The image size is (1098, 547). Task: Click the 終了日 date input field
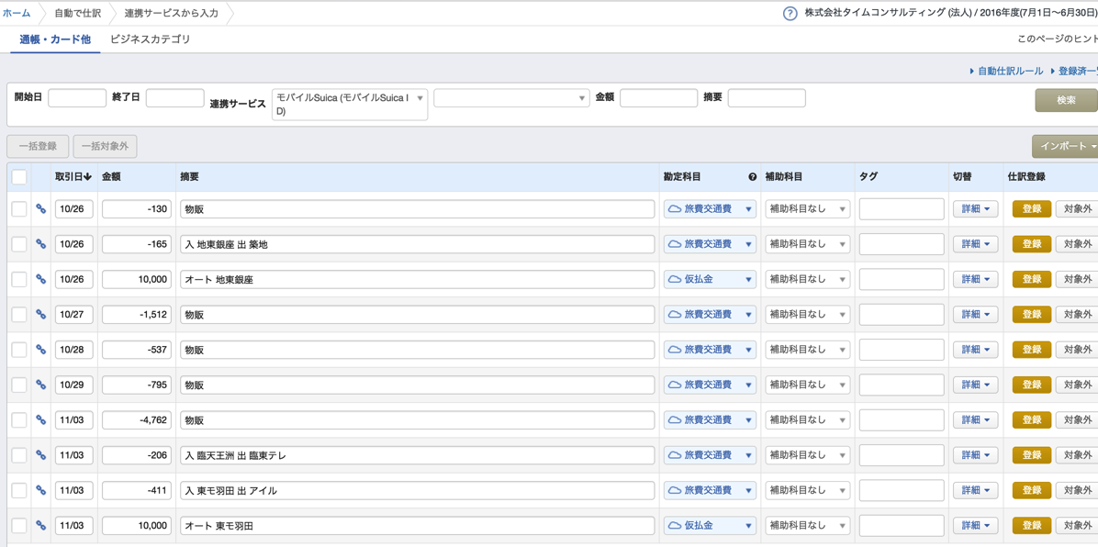coord(175,97)
